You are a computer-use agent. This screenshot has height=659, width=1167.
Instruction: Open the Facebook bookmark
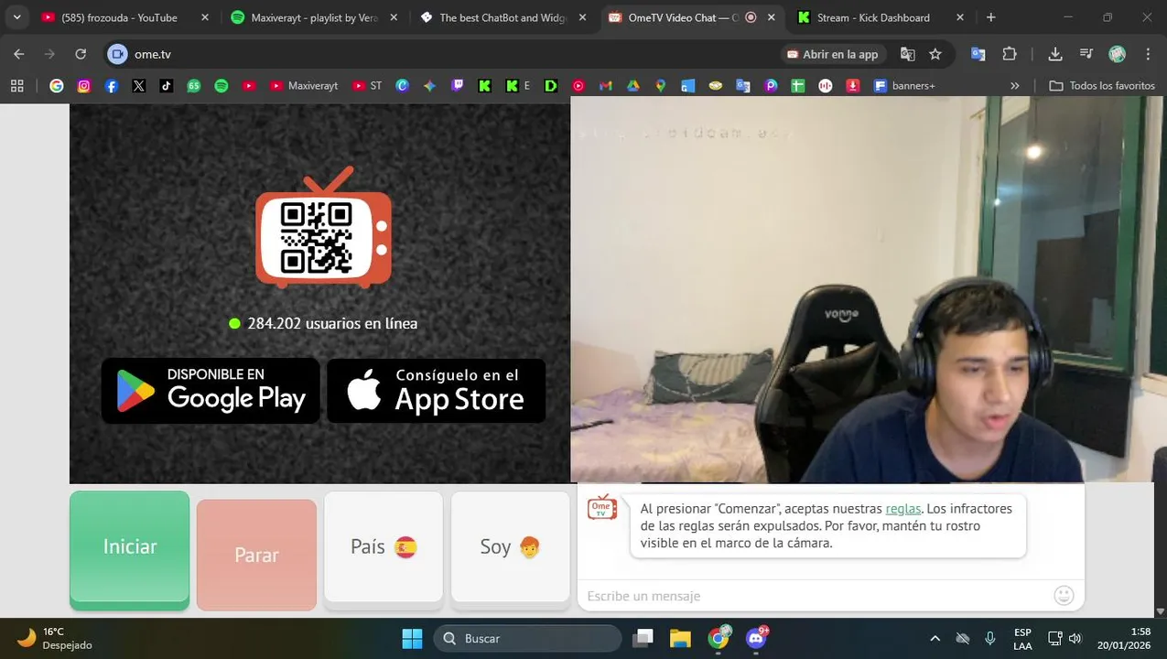coord(112,85)
